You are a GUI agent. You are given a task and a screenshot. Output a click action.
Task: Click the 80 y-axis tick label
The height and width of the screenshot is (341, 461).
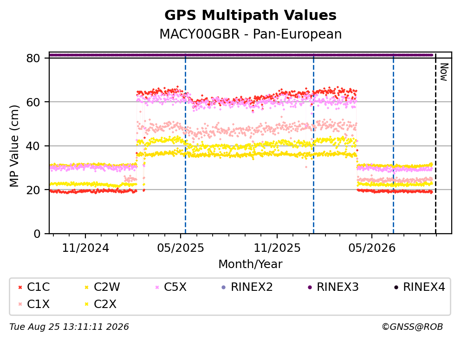tap(33, 58)
